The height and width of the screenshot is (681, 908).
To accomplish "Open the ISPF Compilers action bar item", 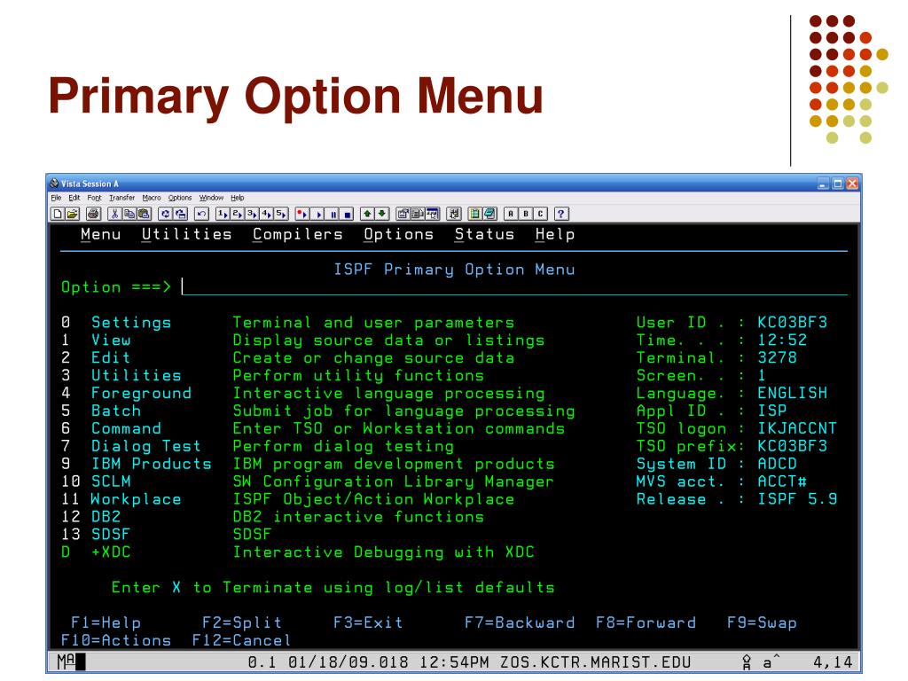I will [298, 234].
